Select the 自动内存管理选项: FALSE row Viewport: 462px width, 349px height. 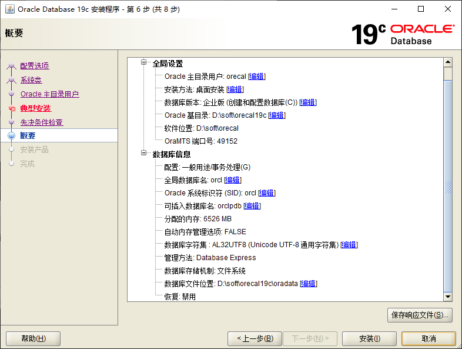[x=205, y=232]
